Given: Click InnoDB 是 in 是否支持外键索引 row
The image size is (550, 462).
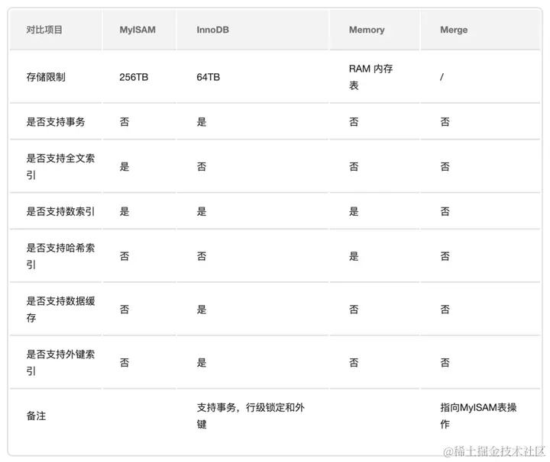Looking at the screenshot, I should [202, 363].
